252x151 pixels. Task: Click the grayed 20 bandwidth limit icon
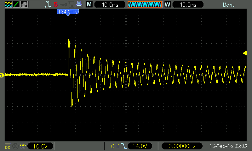pos(15,146)
